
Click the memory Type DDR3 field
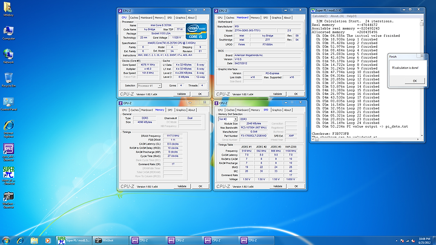tap(145, 118)
